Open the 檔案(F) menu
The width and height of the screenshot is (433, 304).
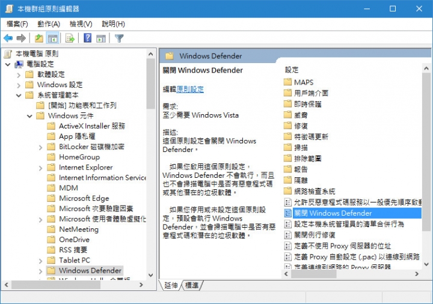tap(17, 24)
